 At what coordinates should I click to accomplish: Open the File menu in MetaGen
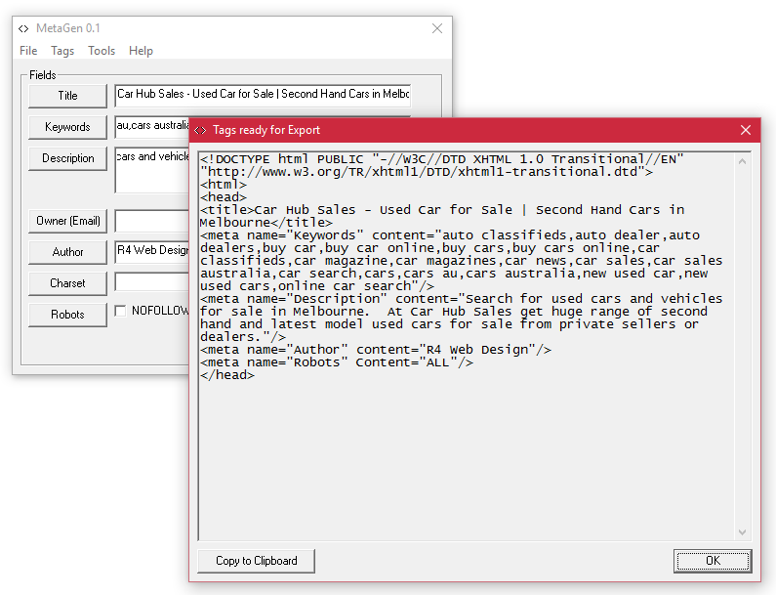pyautogui.click(x=28, y=51)
